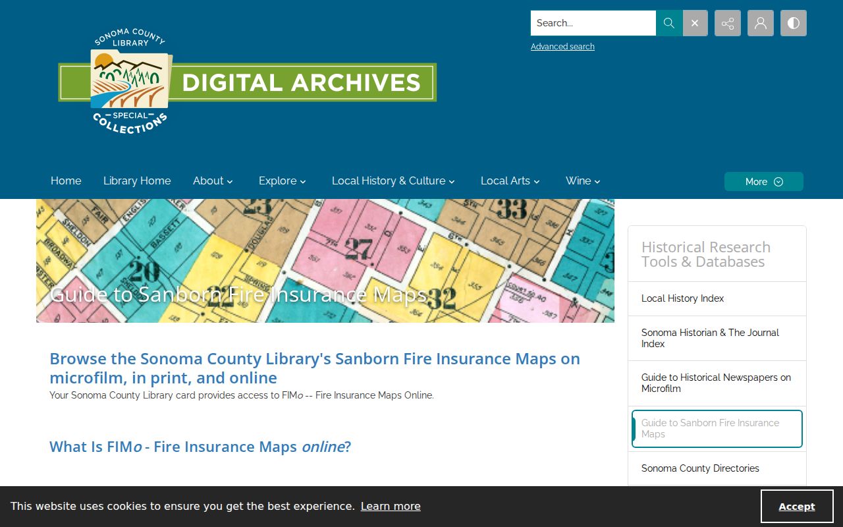Expand the Explore dropdown menu
Viewport: 843px width, 527px height.
point(283,180)
